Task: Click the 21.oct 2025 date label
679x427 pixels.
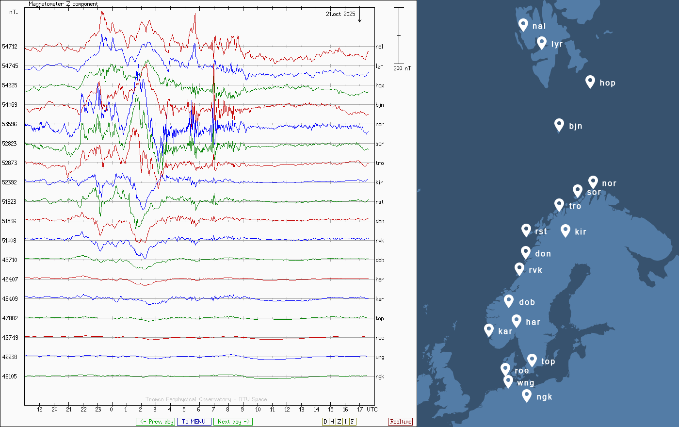Action: pos(340,14)
